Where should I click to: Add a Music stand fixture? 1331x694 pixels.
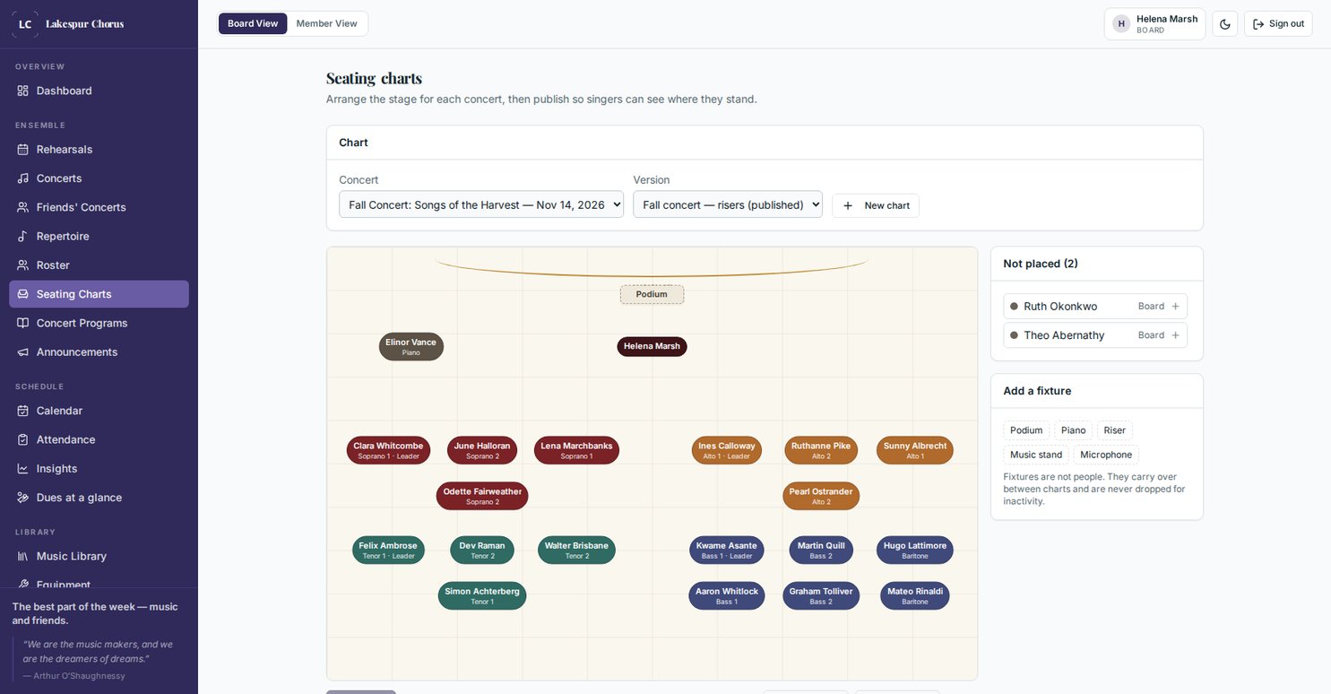point(1036,455)
